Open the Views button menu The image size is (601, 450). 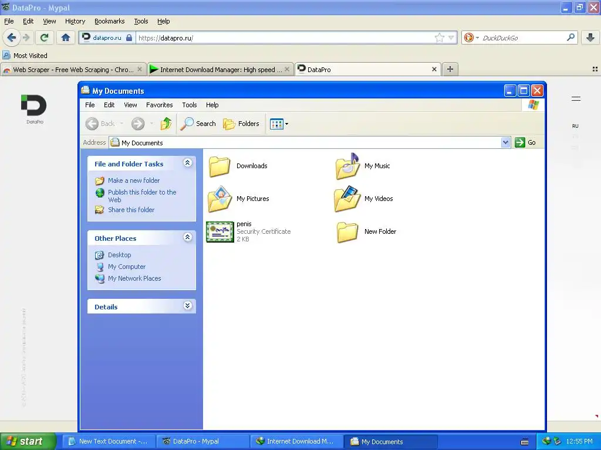click(x=279, y=124)
